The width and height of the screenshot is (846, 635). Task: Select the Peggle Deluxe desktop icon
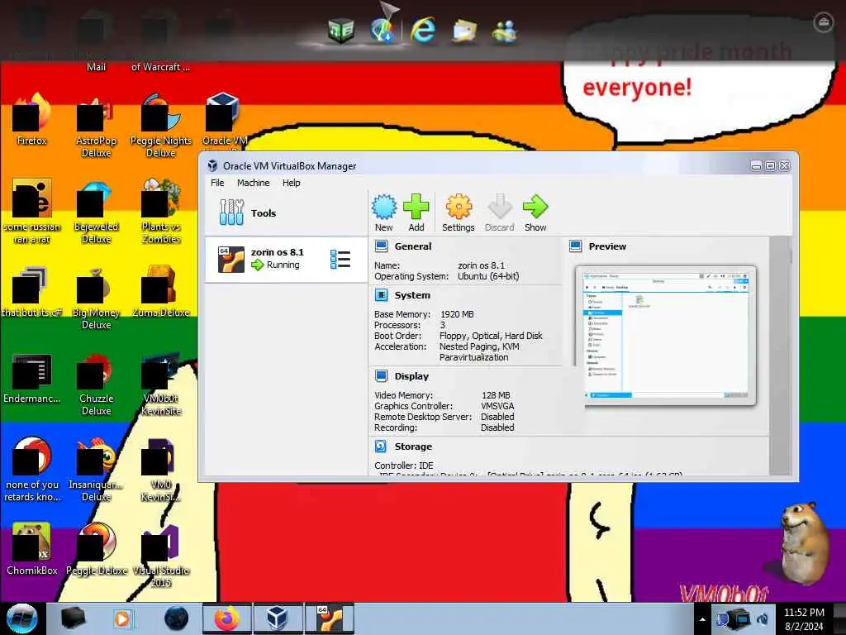(x=96, y=550)
